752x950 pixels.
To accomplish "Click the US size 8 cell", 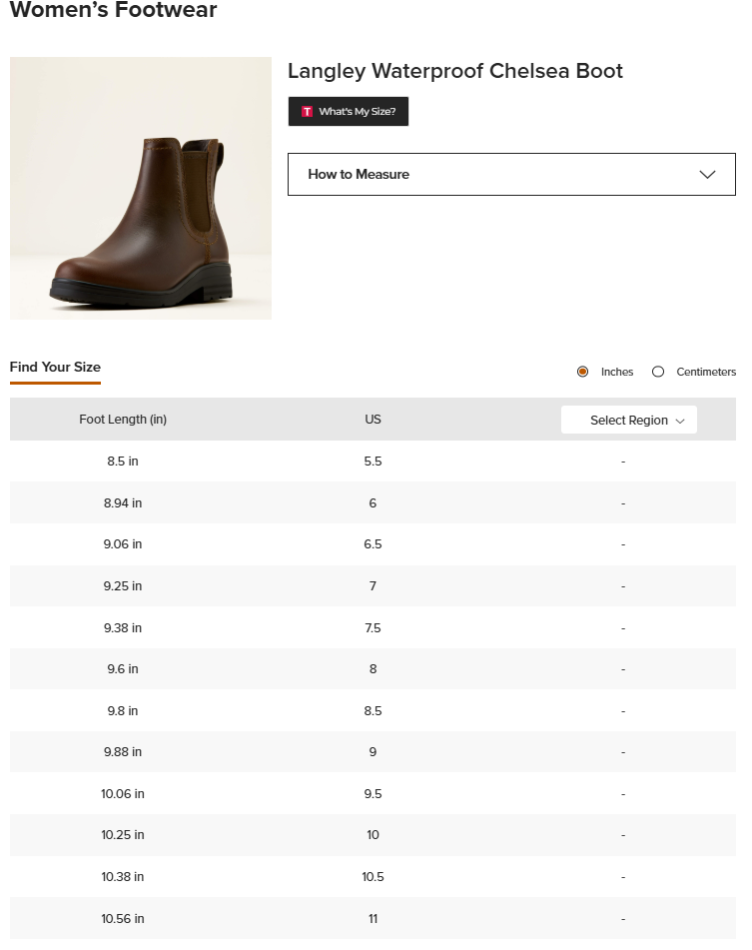I will pos(373,669).
